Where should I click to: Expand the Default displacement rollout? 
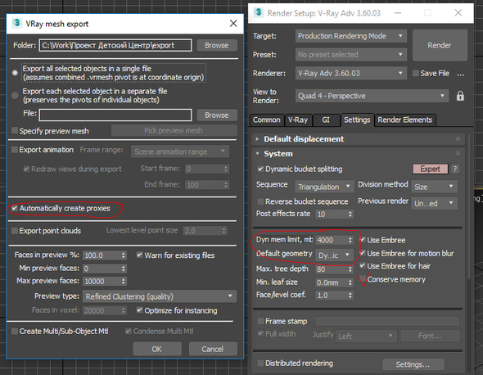[x=257, y=139]
